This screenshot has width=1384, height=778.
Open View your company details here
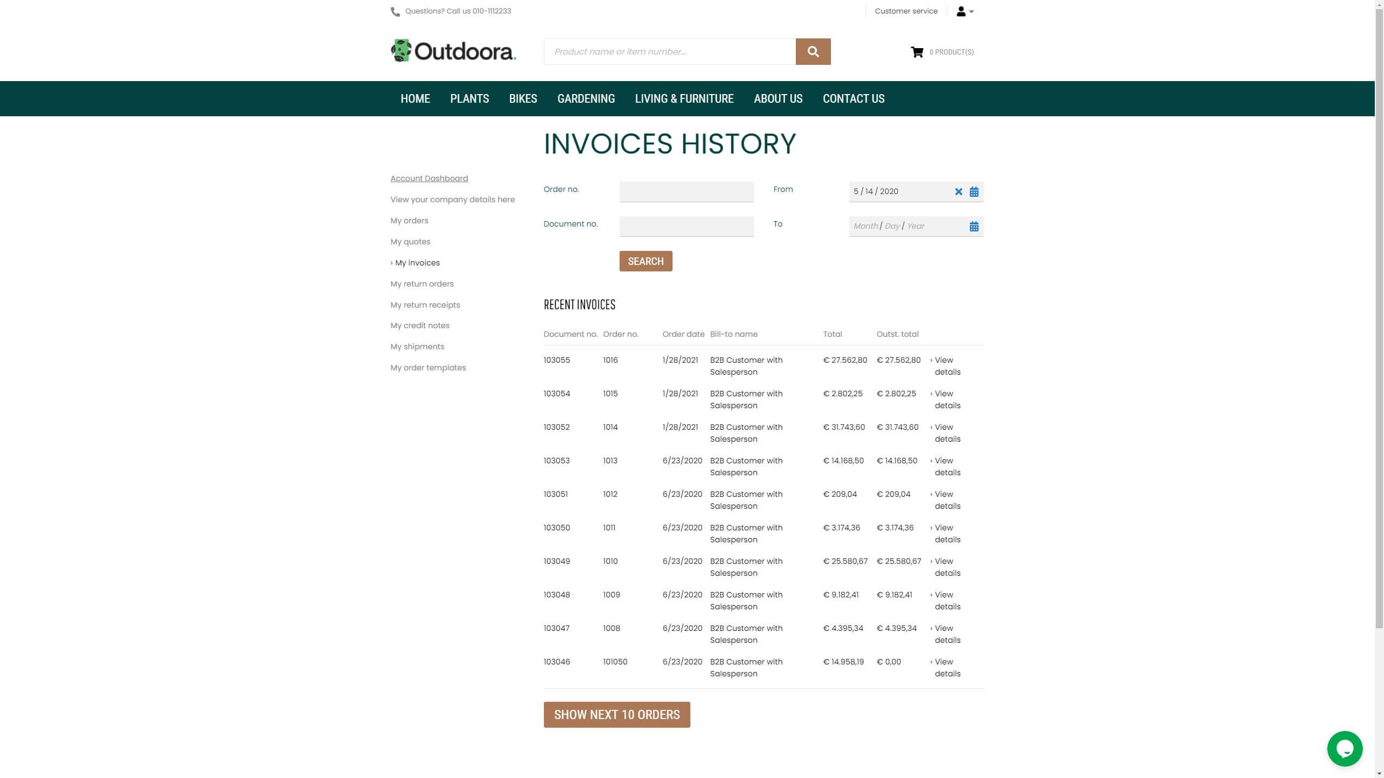pyautogui.click(x=453, y=200)
